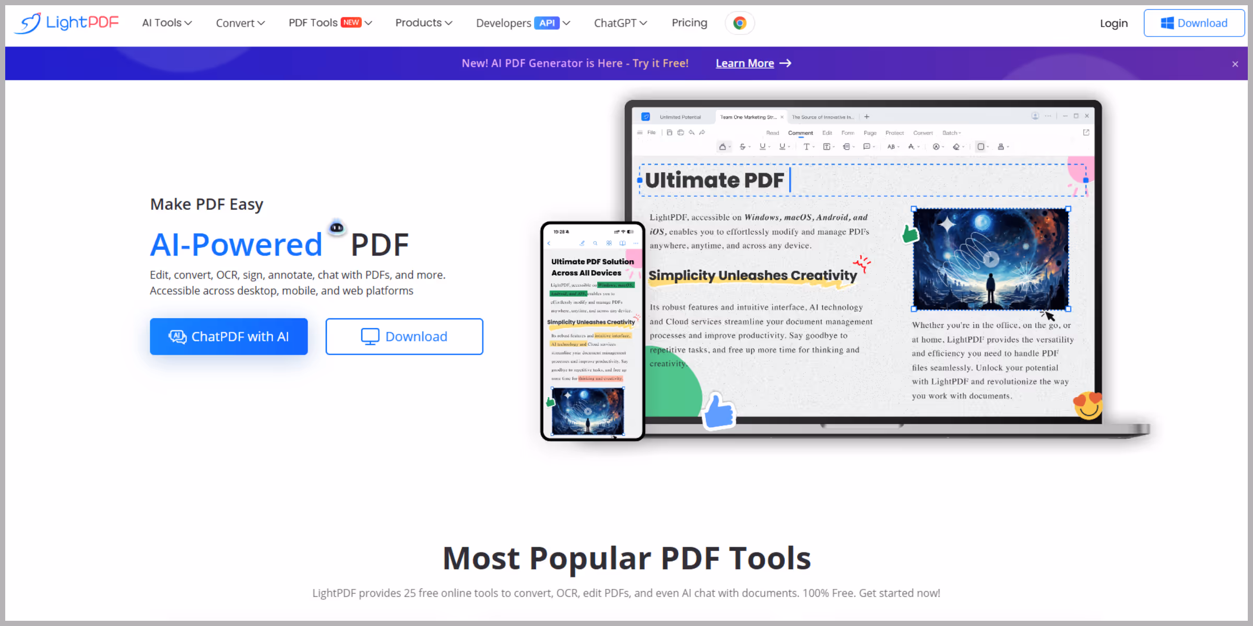The image size is (1253, 626).
Task: Open the ChatGPT menu
Action: 621,23
